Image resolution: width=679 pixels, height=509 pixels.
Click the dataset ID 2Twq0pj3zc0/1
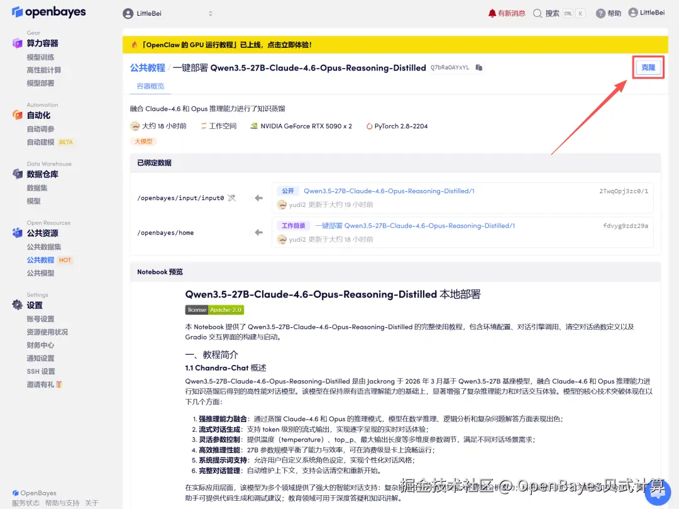coord(624,191)
